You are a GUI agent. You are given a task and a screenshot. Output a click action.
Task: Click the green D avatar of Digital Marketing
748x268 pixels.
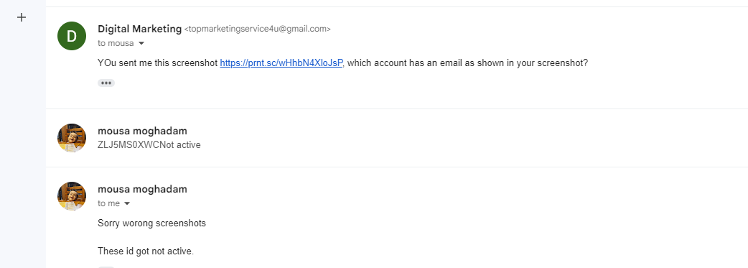tap(72, 36)
